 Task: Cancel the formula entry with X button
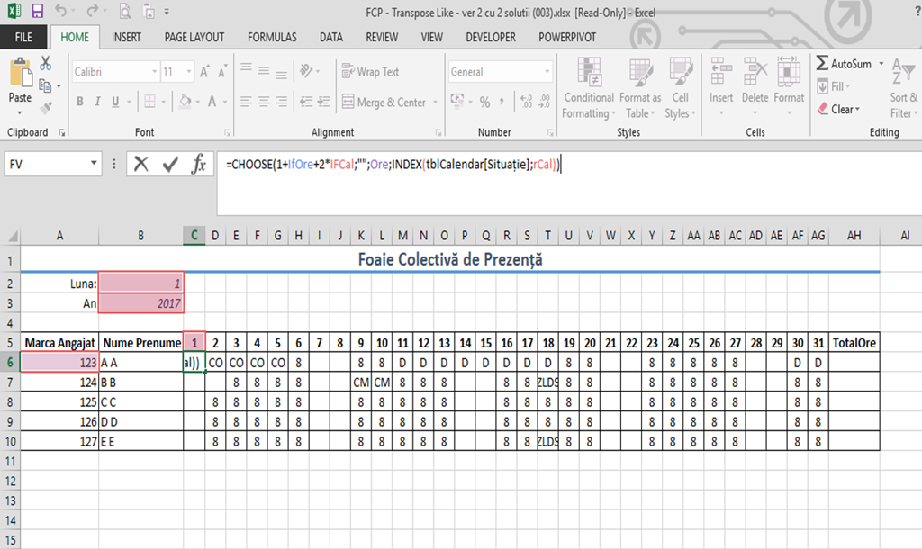click(141, 164)
